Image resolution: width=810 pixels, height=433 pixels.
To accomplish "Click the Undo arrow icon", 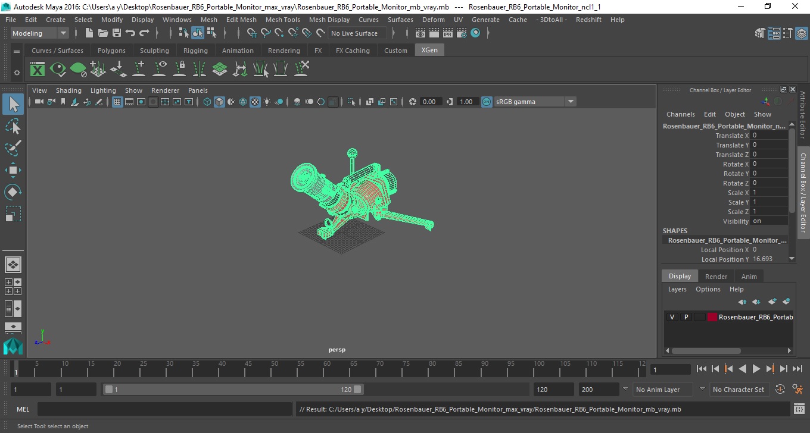I will 130,33.
